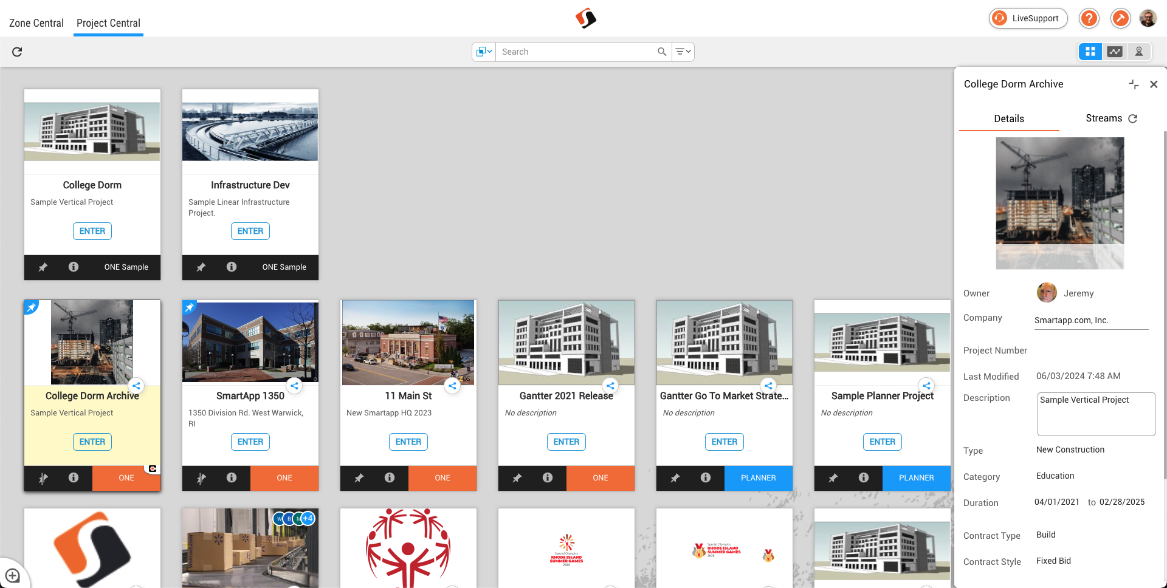Edit the Company field in details

click(x=1092, y=320)
